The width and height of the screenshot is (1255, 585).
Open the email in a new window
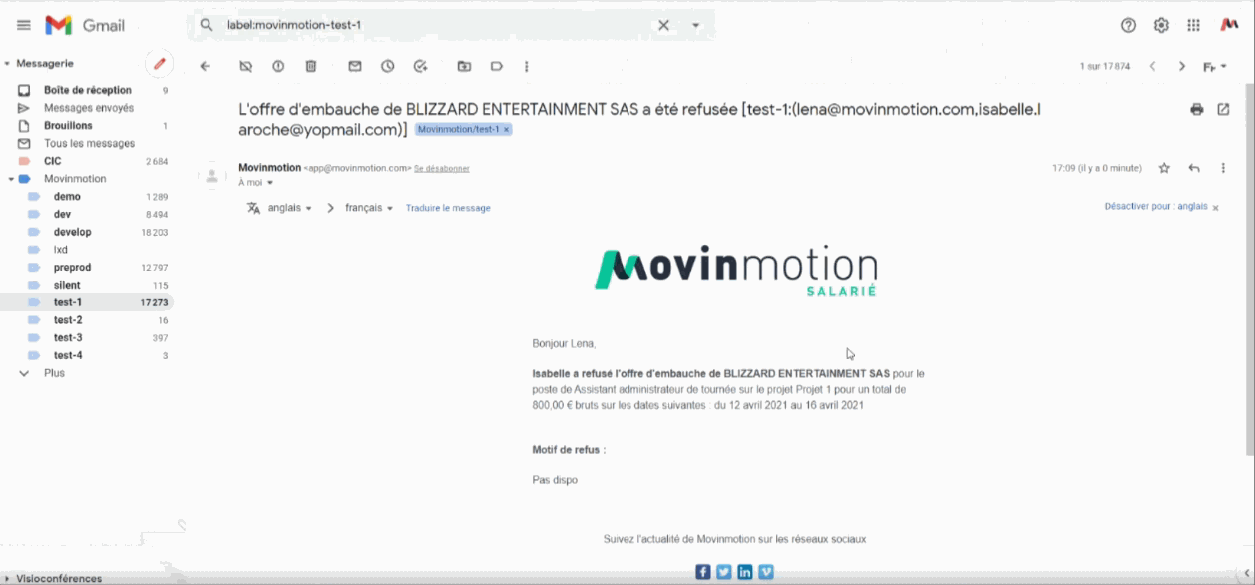(x=1224, y=109)
